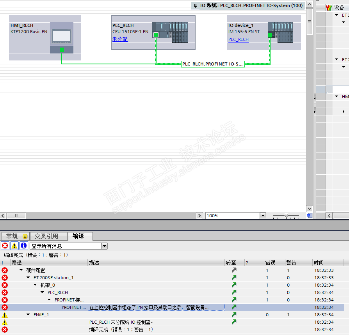Toggle the warning messages filter button
The width and height of the screenshot is (349, 335).
[x=14, y=246]
